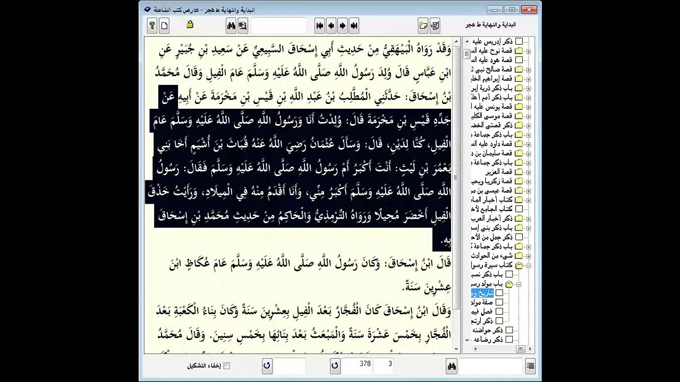Click the tree panel horizontal scrollbar thumb
Image resolution: width=680 pixels, height=382 pixels.
click(520, 349)
